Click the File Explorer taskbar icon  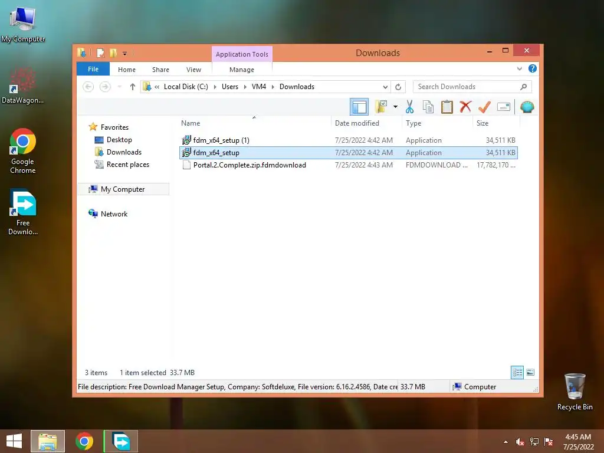coord(47,441)
